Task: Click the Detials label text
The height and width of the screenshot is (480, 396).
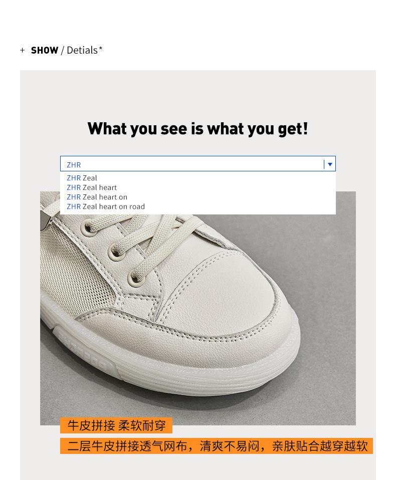Action: [82, 50]
